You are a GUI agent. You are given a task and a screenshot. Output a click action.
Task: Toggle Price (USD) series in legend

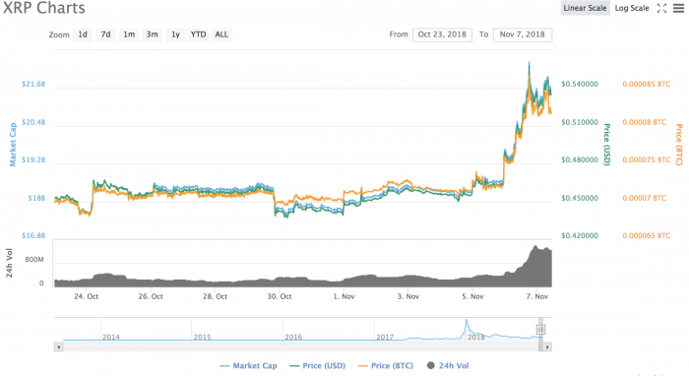318,365
